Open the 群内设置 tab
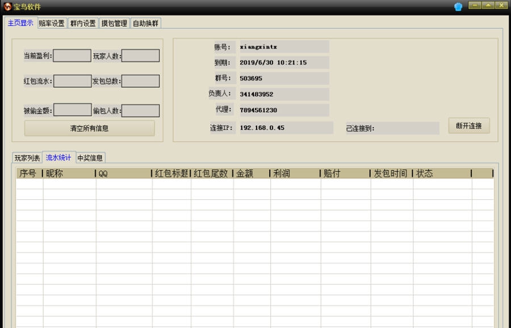 tap(84, 23)
